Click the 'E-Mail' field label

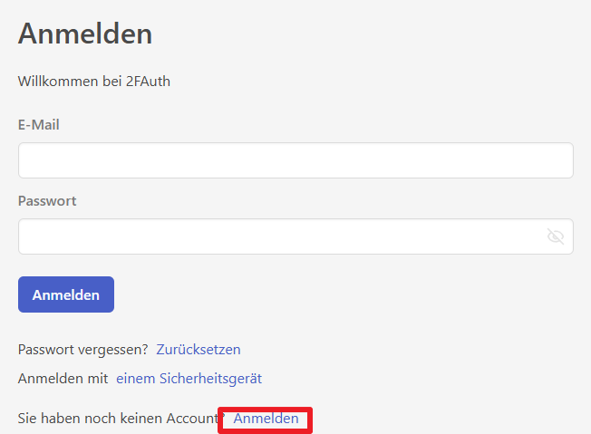click(39, 125)
